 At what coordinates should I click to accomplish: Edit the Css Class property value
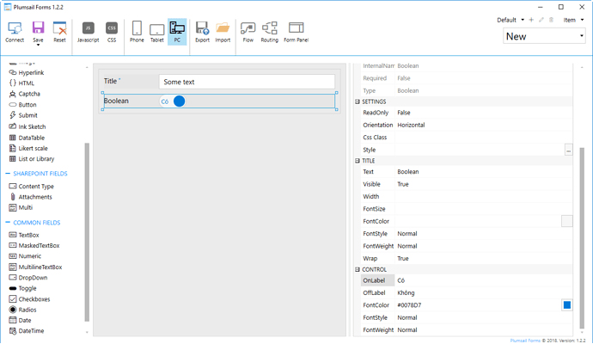point(484,138)
